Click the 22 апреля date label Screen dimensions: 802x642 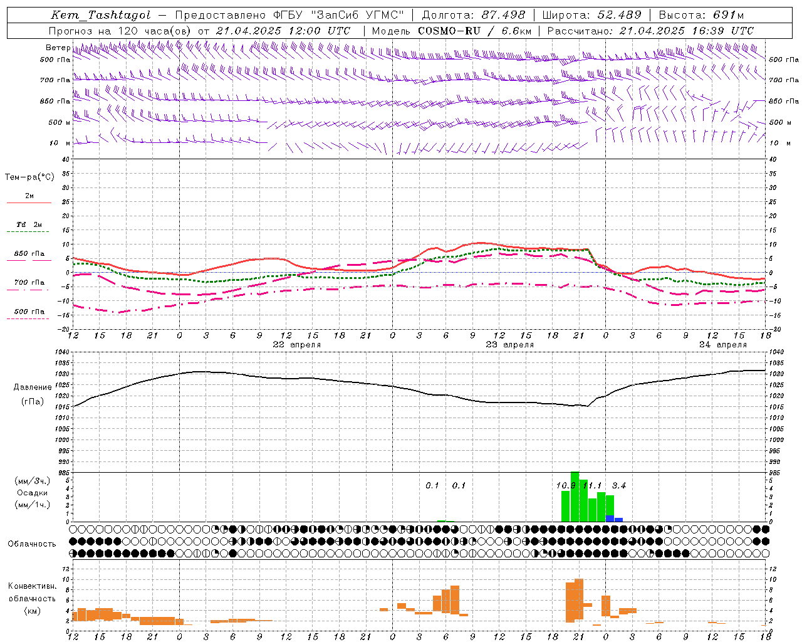coord(297,345)
